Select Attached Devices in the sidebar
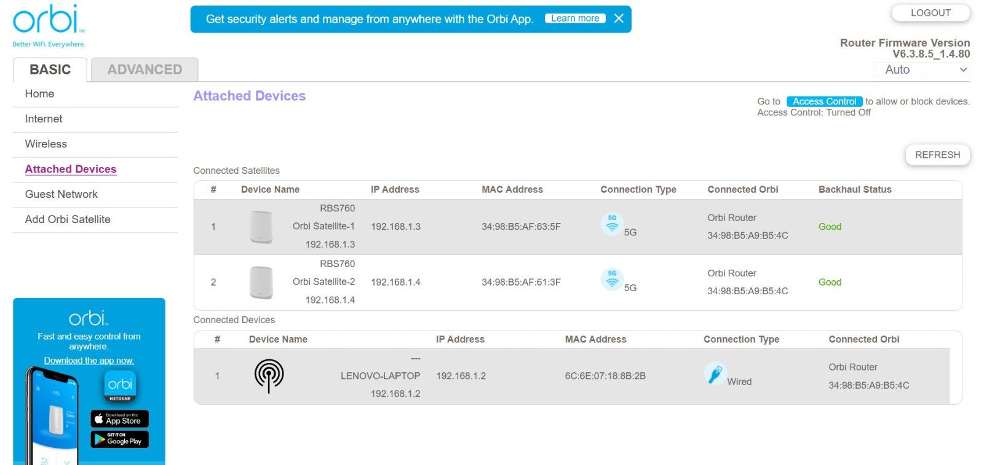Viewport: 984px width, 465px height. tap(71, 169)
